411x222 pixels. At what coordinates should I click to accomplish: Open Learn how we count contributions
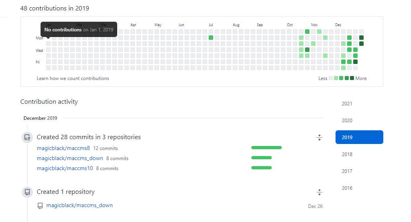coord(73,78)
